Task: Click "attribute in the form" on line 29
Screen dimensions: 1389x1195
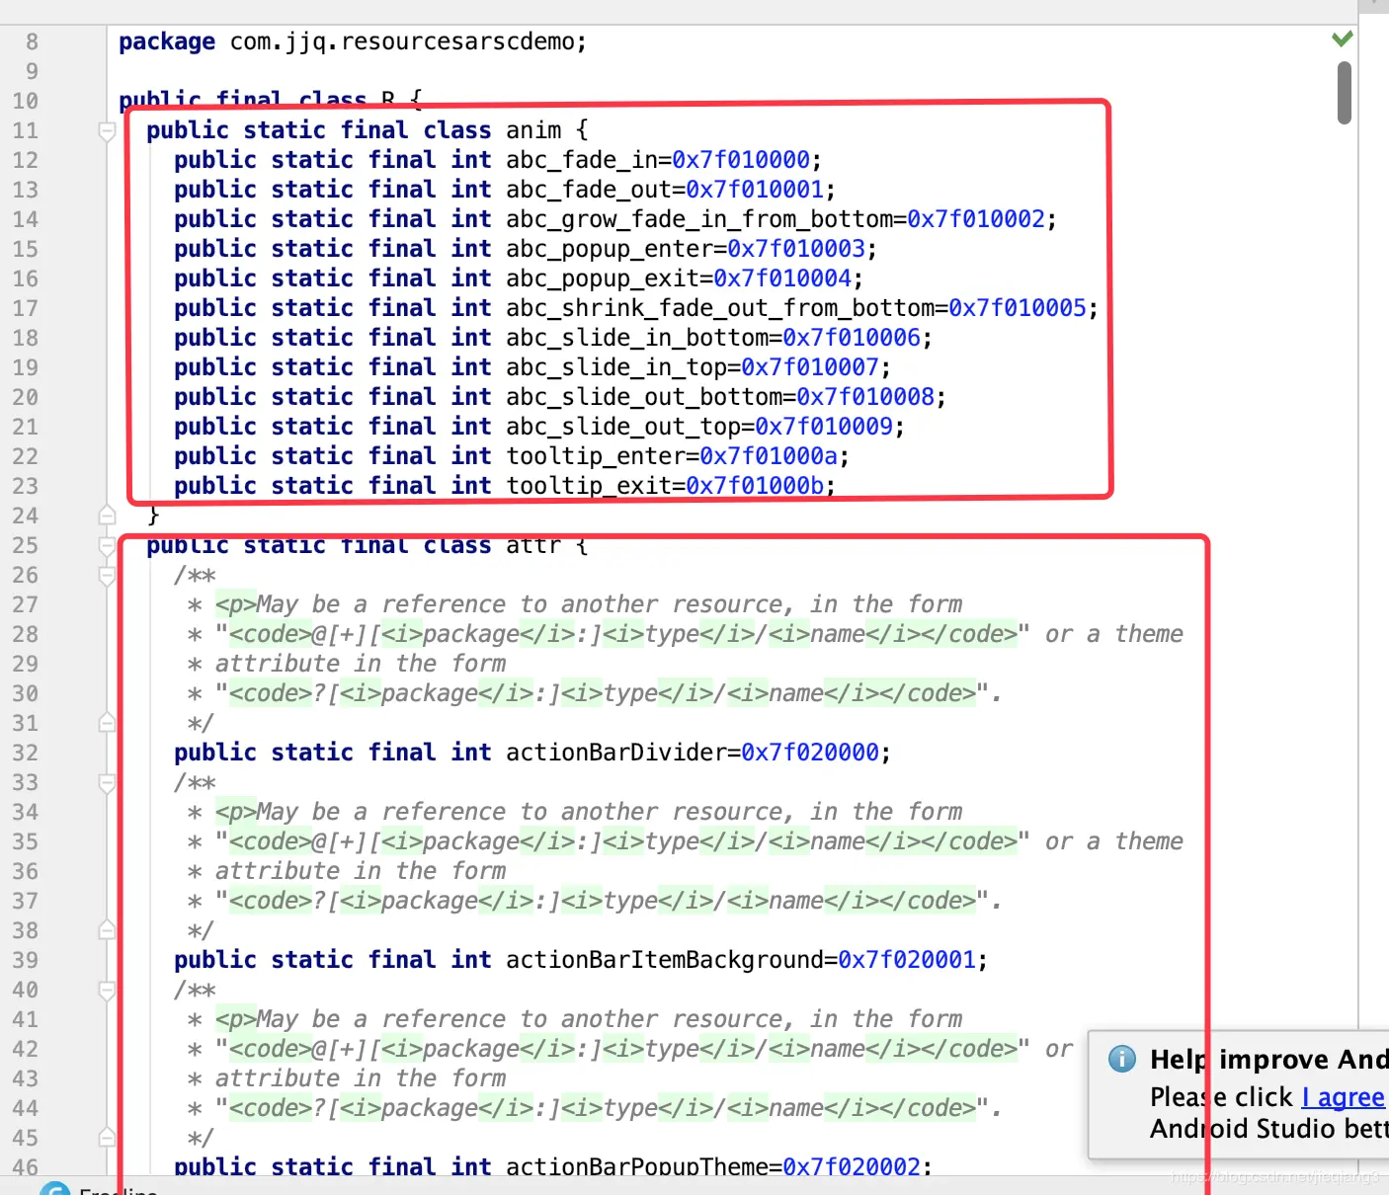Action: pyautogui.click(x=361, y=664)
